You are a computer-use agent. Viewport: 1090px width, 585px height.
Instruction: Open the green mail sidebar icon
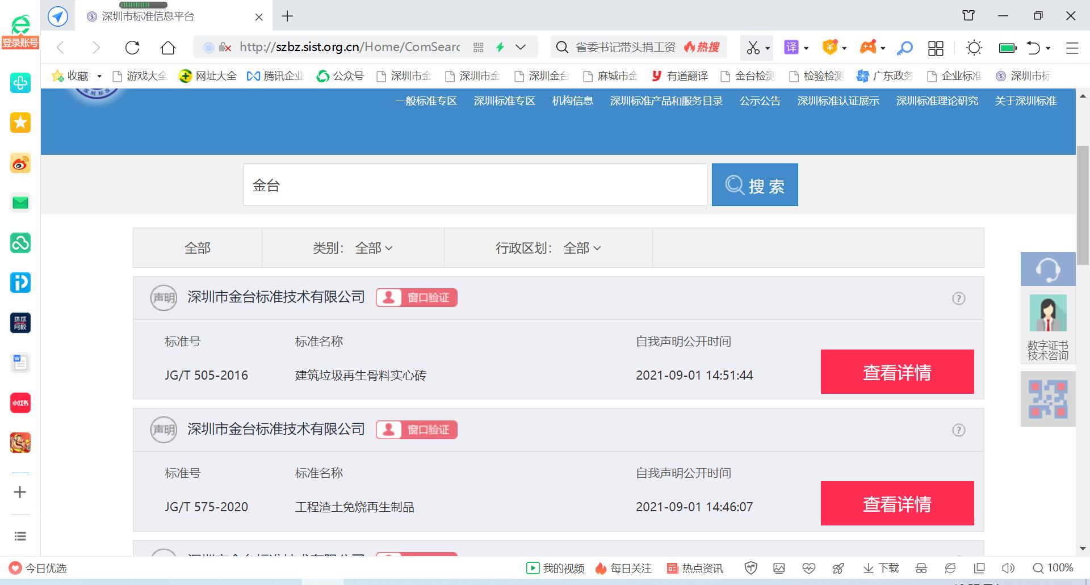[20, 203]
